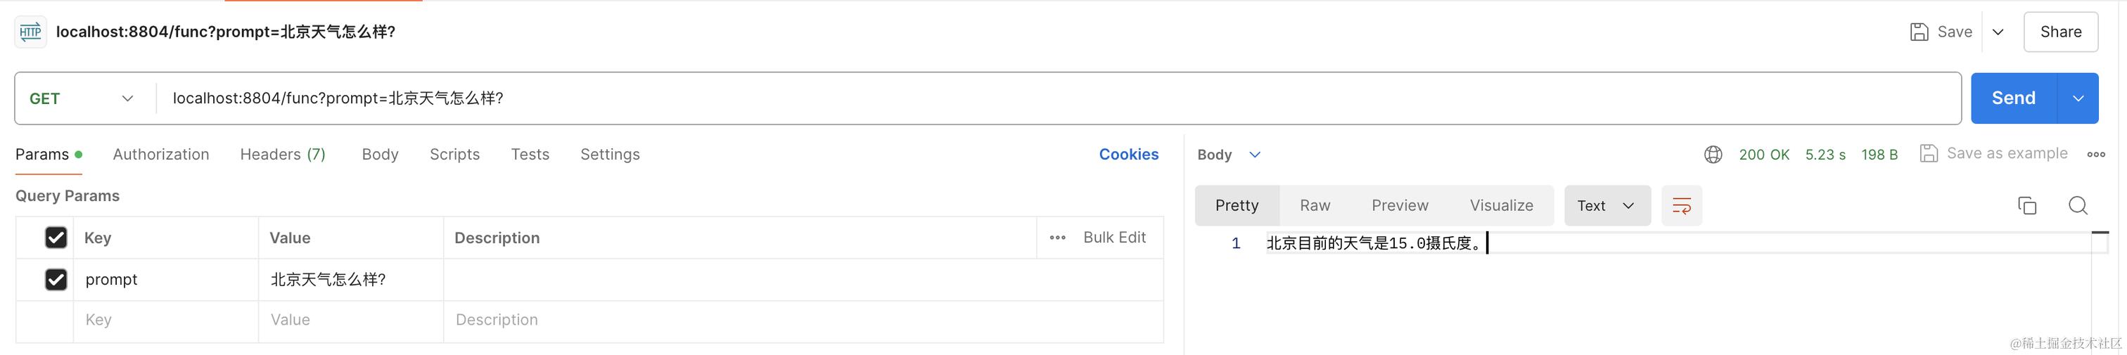Switch to the Headers (7) tab
Image resolution: width=2127 pixels, height=355 pixels.
(x=282, y=155)
